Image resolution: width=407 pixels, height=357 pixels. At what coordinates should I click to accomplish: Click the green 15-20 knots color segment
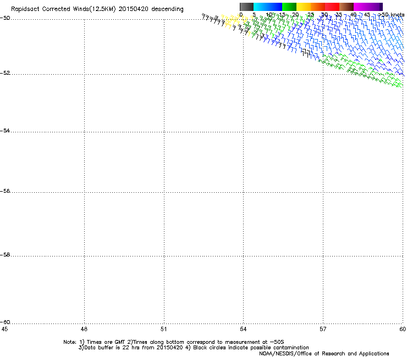point(289,7)
